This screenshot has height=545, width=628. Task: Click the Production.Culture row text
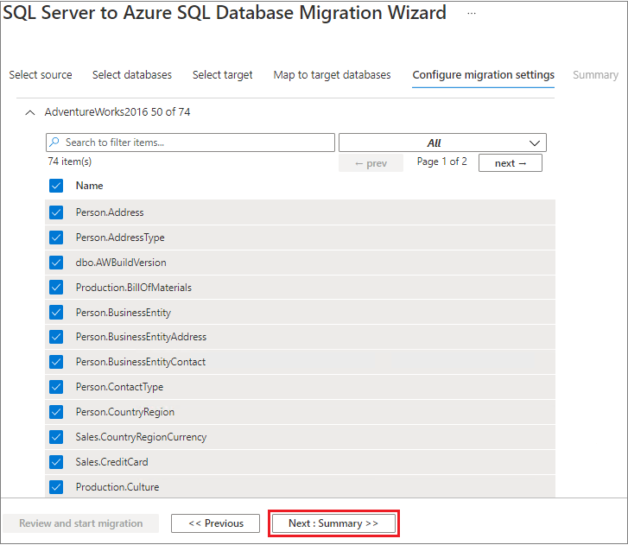click(x=117, y=487)
